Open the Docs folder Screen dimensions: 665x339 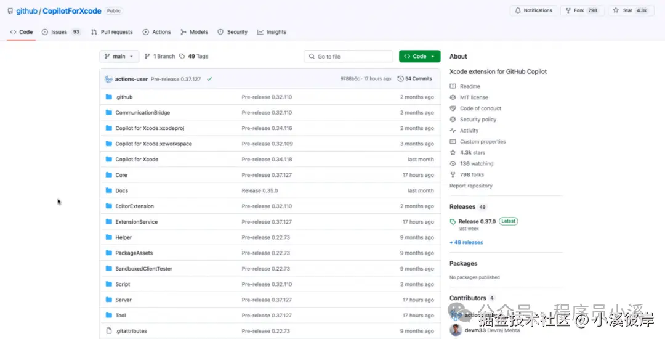(x=122, y=190)
